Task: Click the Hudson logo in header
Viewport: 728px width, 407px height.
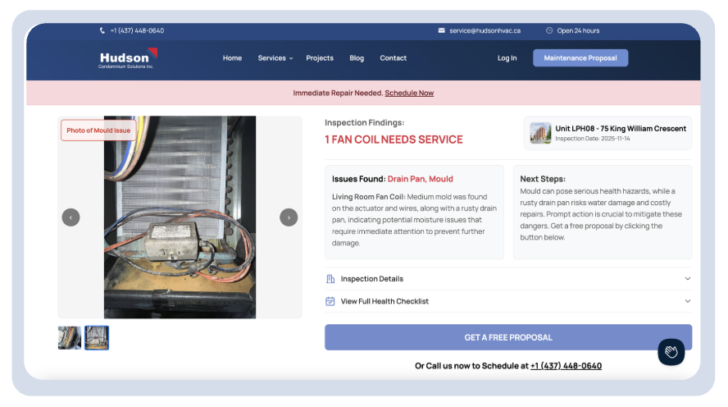Action: [x=127, y=58]
